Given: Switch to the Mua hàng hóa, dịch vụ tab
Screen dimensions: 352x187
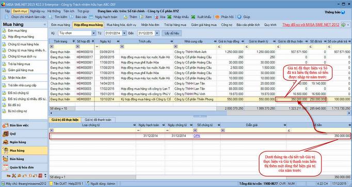Looking at the screenshot, I should point(121,25).
